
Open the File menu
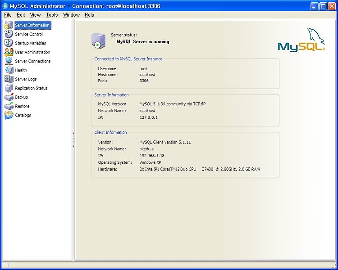8,15
